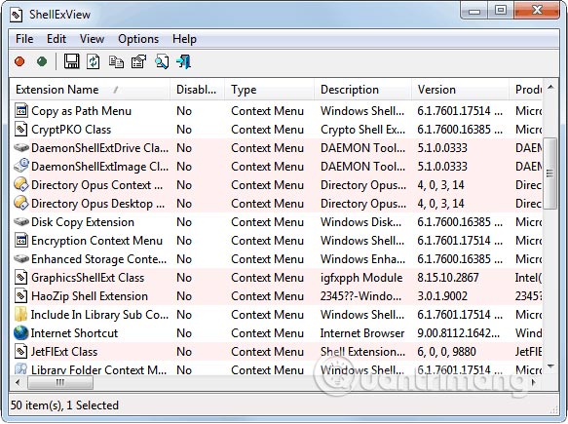Click version 8.15.10.2867 cell
The height and width of the screenshot is (424, 568).
point(448,278)
